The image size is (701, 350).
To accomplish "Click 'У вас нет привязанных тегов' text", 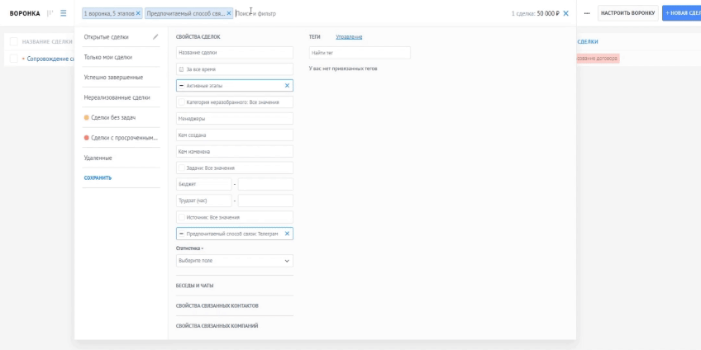I will pos(343,69).
